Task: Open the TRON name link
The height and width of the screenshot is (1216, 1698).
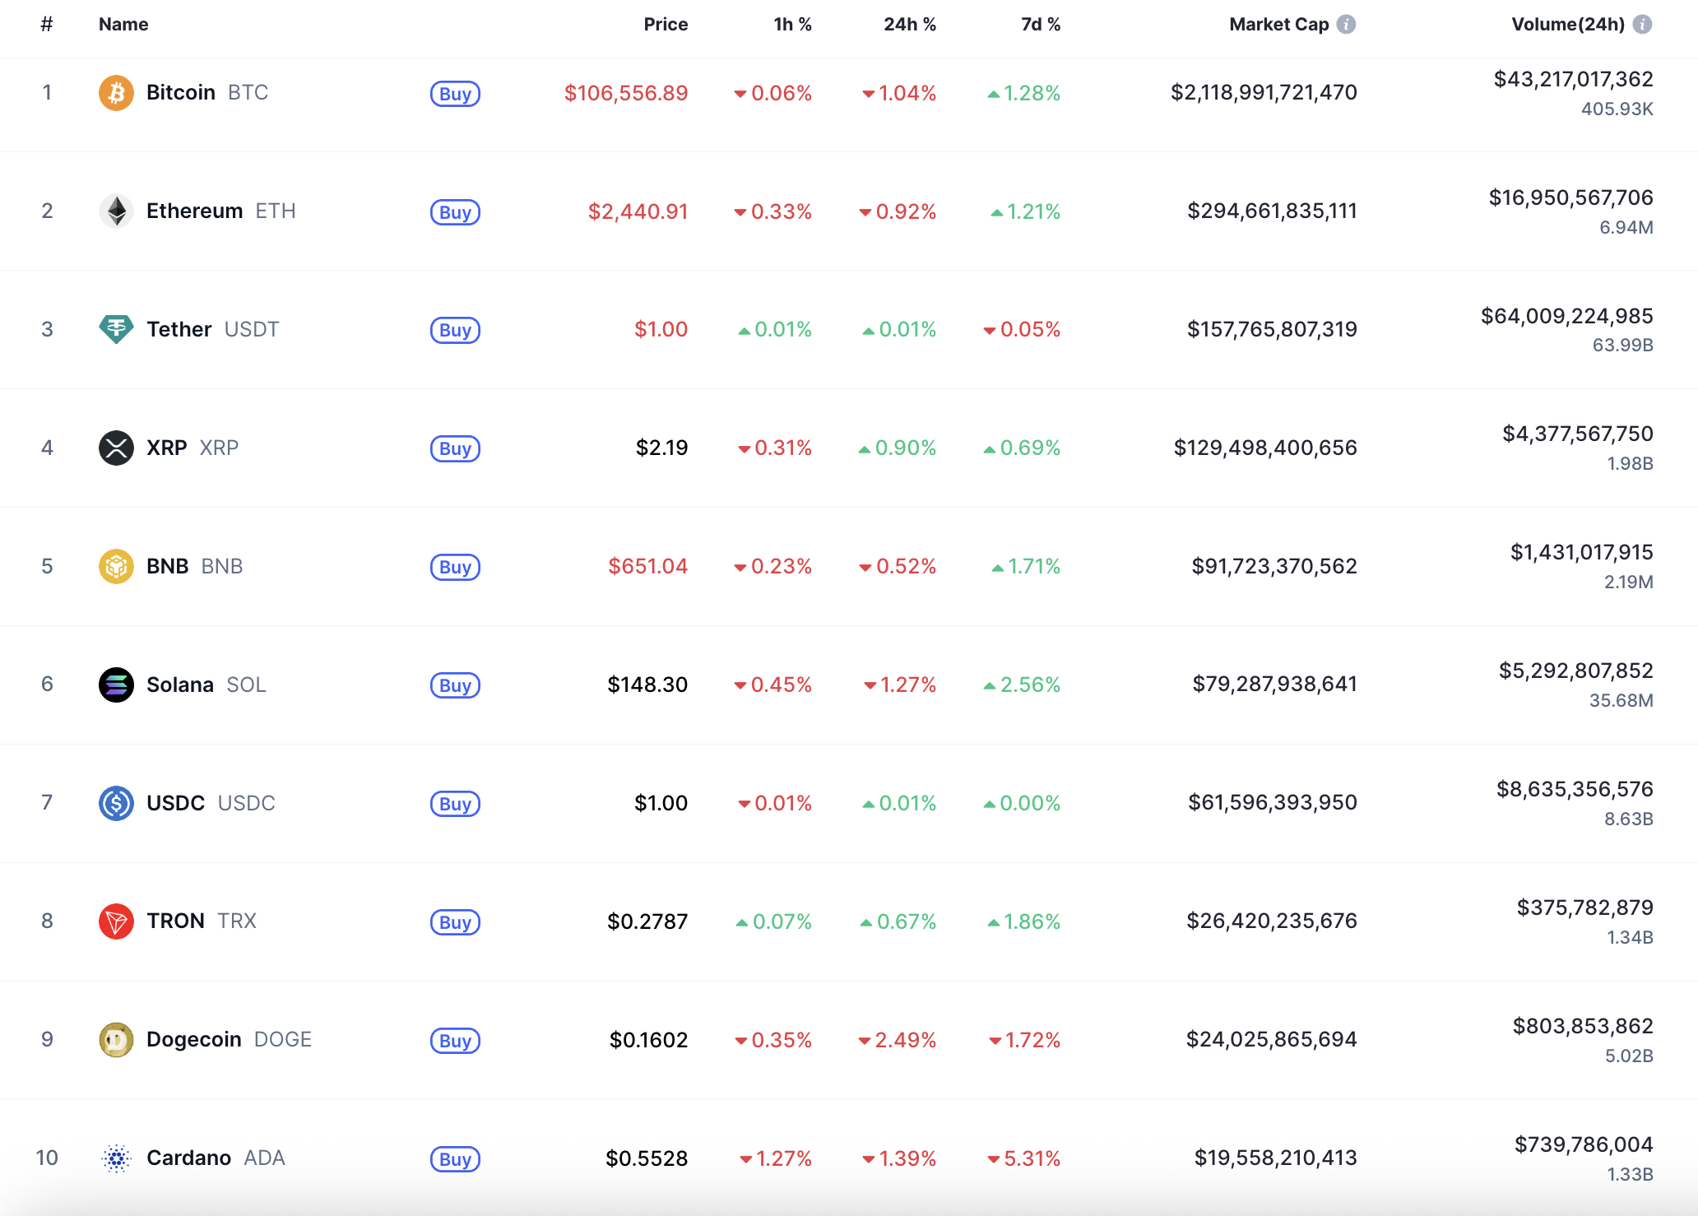Action: (176, 921)
